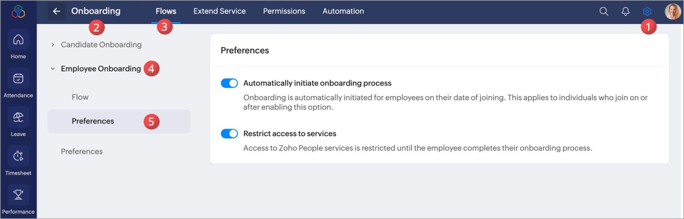Click the back arrow beside Onboarding
The height and width of the screenshot is (219, 684).
57,11
